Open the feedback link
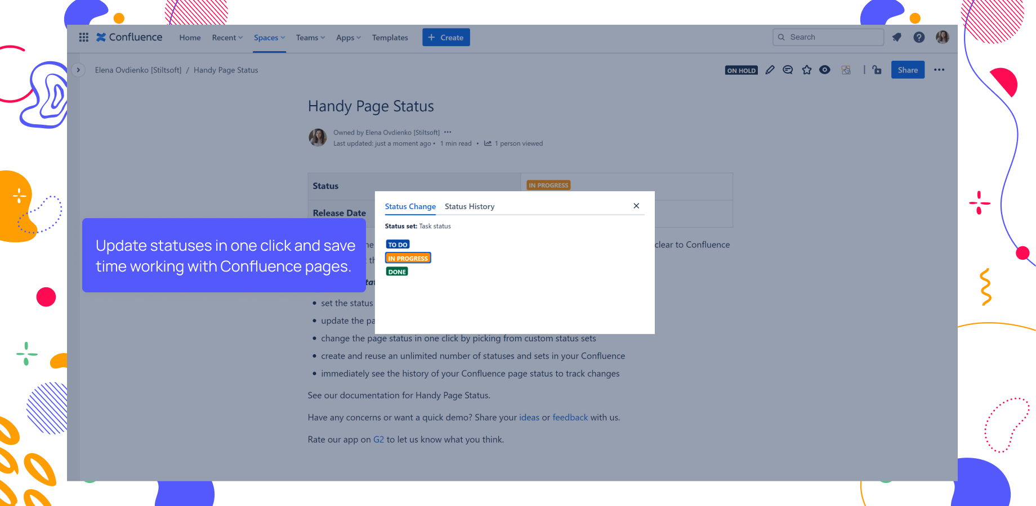 (x=570, y=417)
